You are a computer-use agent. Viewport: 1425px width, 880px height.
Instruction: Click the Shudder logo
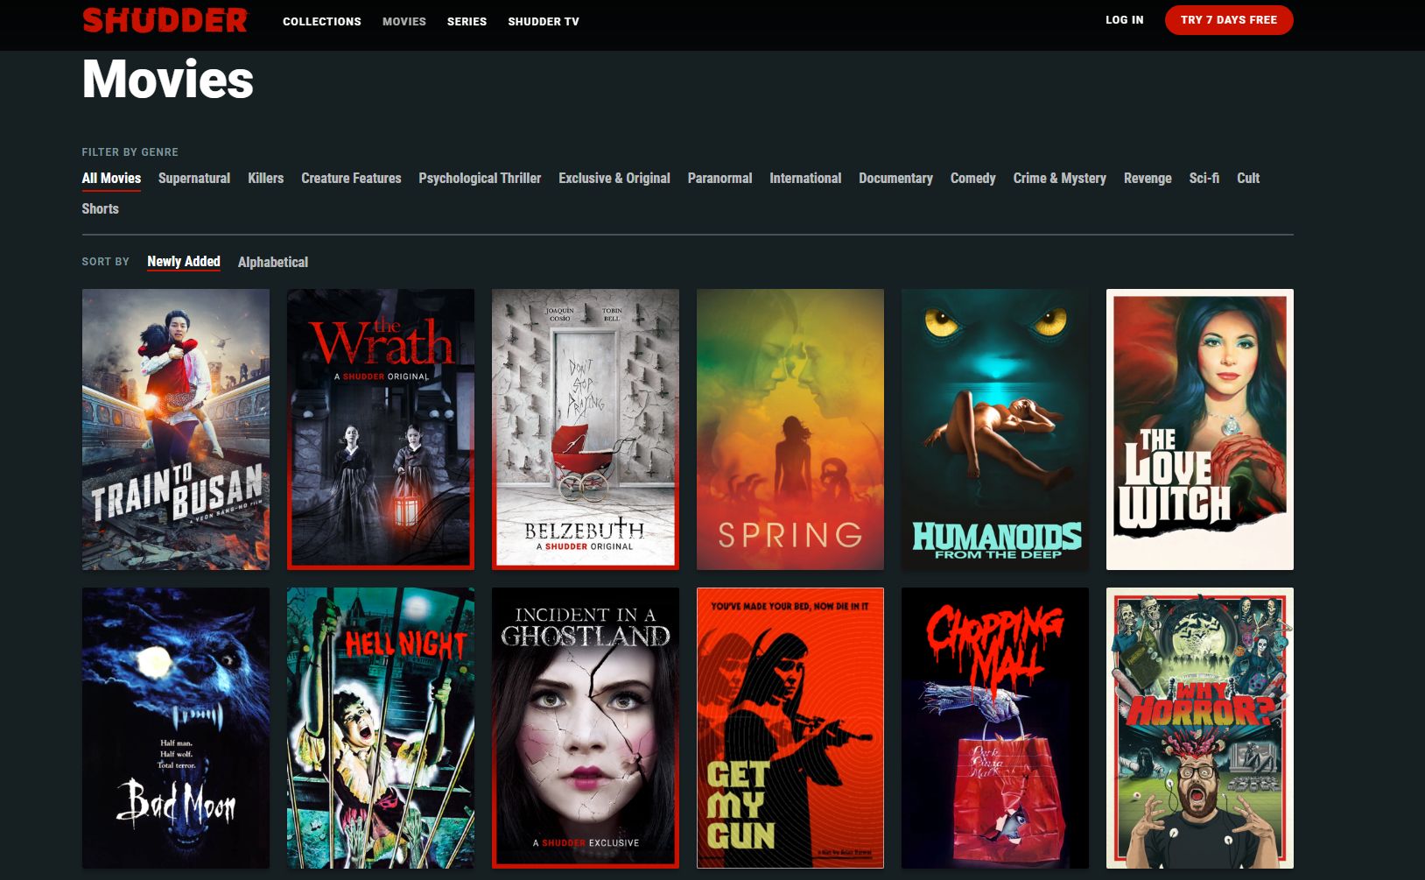pos(165,20)
